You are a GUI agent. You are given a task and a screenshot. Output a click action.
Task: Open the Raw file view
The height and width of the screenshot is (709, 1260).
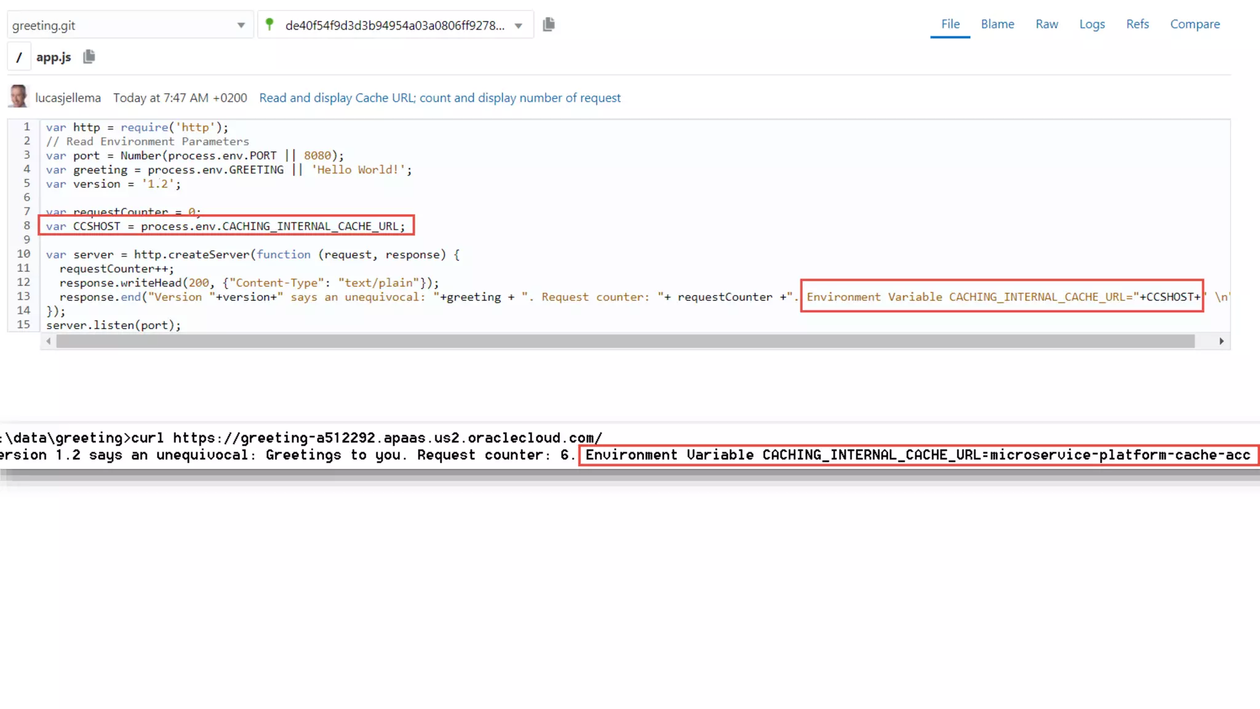[x=1047, y=24]
